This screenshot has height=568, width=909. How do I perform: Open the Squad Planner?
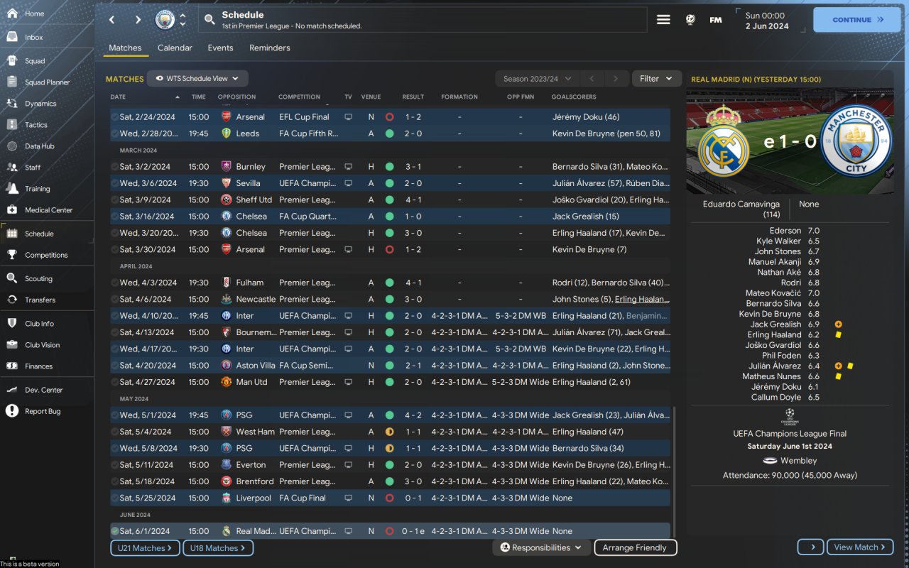click(x=47, y=82)
